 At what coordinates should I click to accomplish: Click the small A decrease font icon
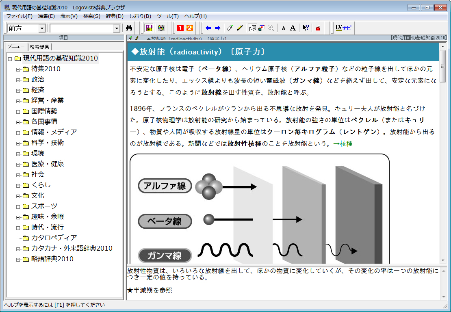(284, 28)
